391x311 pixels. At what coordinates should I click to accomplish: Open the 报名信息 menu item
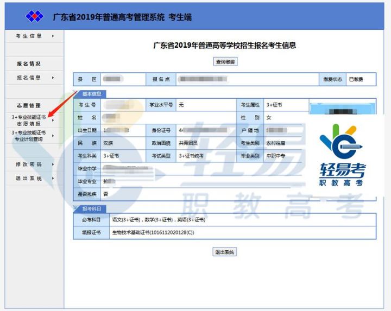(x=28, y=78)
